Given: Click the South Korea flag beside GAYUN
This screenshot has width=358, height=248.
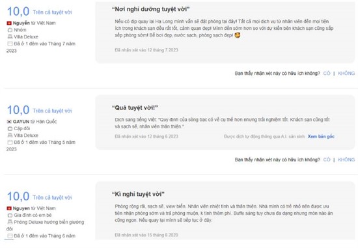Looking at the screenshot, I should [x=9, y=122].
